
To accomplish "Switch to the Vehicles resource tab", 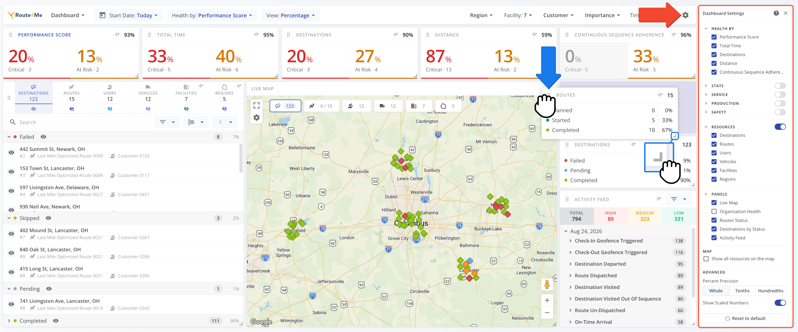I will (x=148, y=93).
